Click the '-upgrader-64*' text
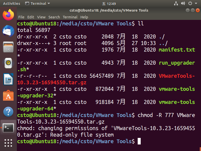This screenshot has width=201, height=151. click(x=37, y=109)
